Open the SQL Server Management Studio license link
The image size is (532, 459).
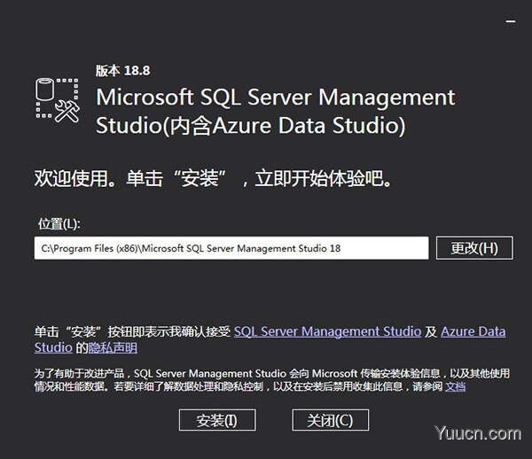click(327, 331)
